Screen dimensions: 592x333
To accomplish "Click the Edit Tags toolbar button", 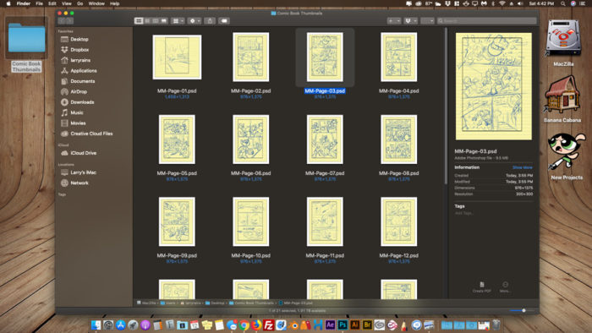I will pyautogui.click(x=224, y=21).
